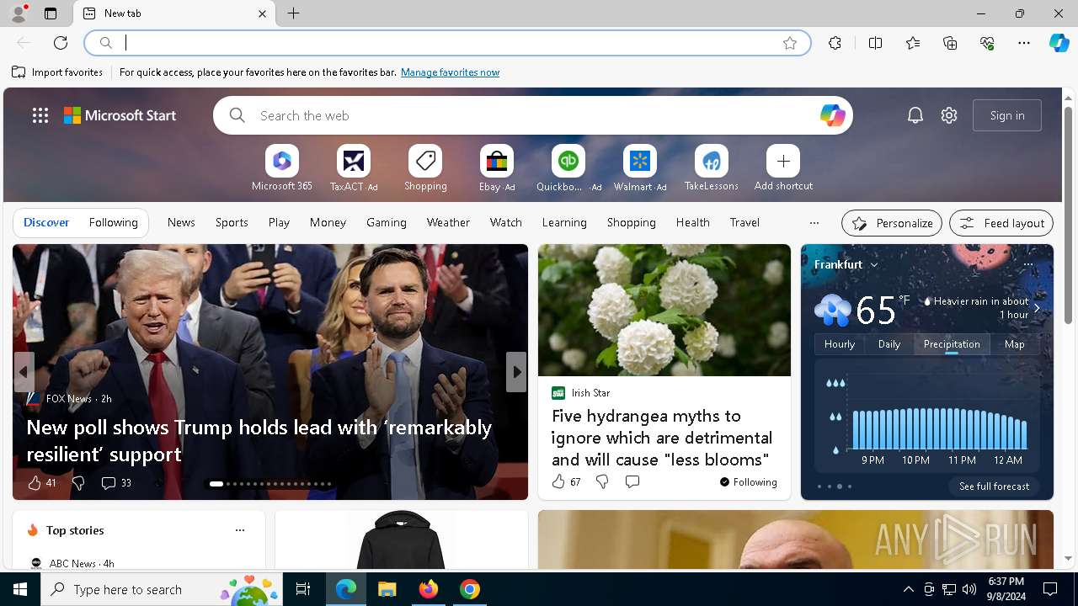Expand the Frankfurt location dropdown
Screen dimensions: 1078x606
coord(874,265)
